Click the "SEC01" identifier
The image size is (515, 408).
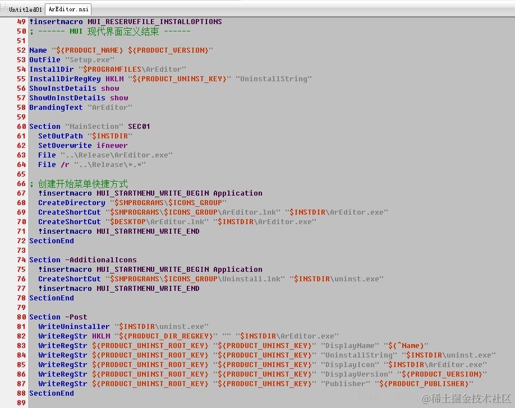139,126
